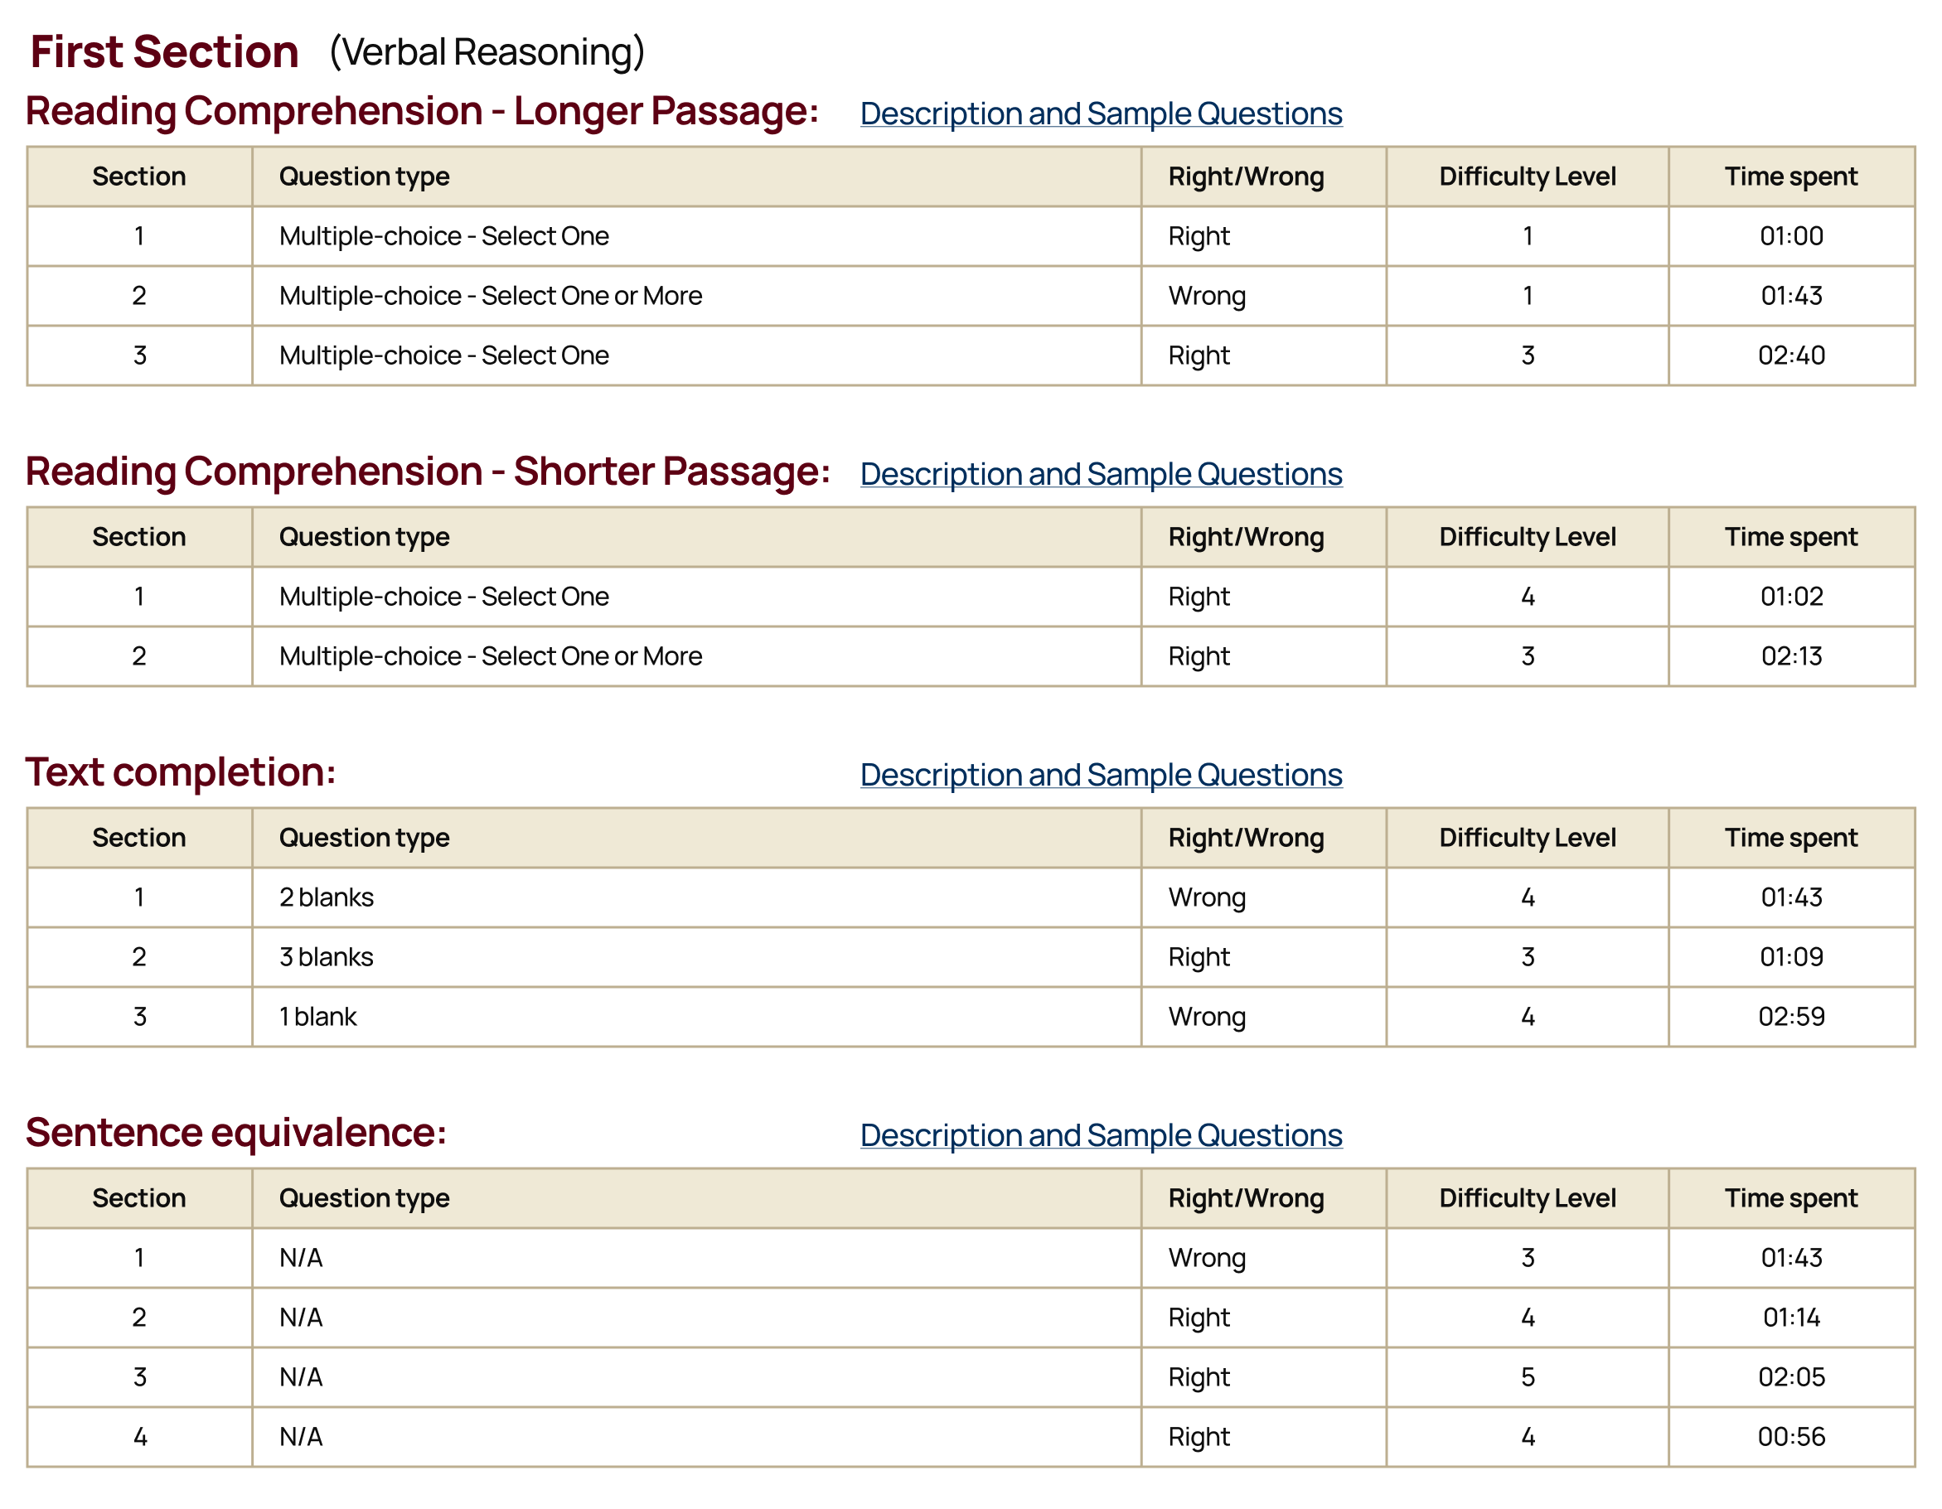The width and height of the screenshot is (1942, 1509).
Task: Open Shorter Passage Description and Sample Questions link
Action: 1100,474
